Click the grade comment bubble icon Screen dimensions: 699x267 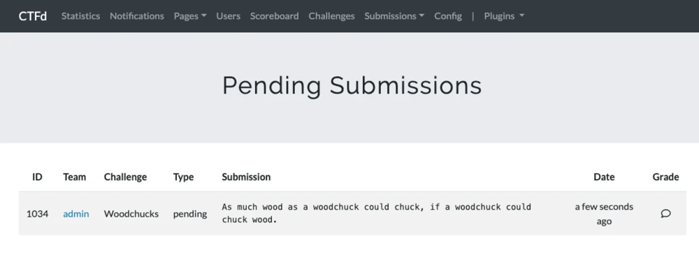pyautogui.click(x=665, y=214)
